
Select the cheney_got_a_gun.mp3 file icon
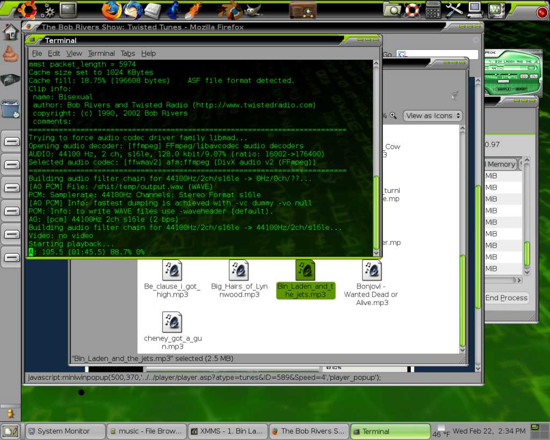(x=172, y=322)
